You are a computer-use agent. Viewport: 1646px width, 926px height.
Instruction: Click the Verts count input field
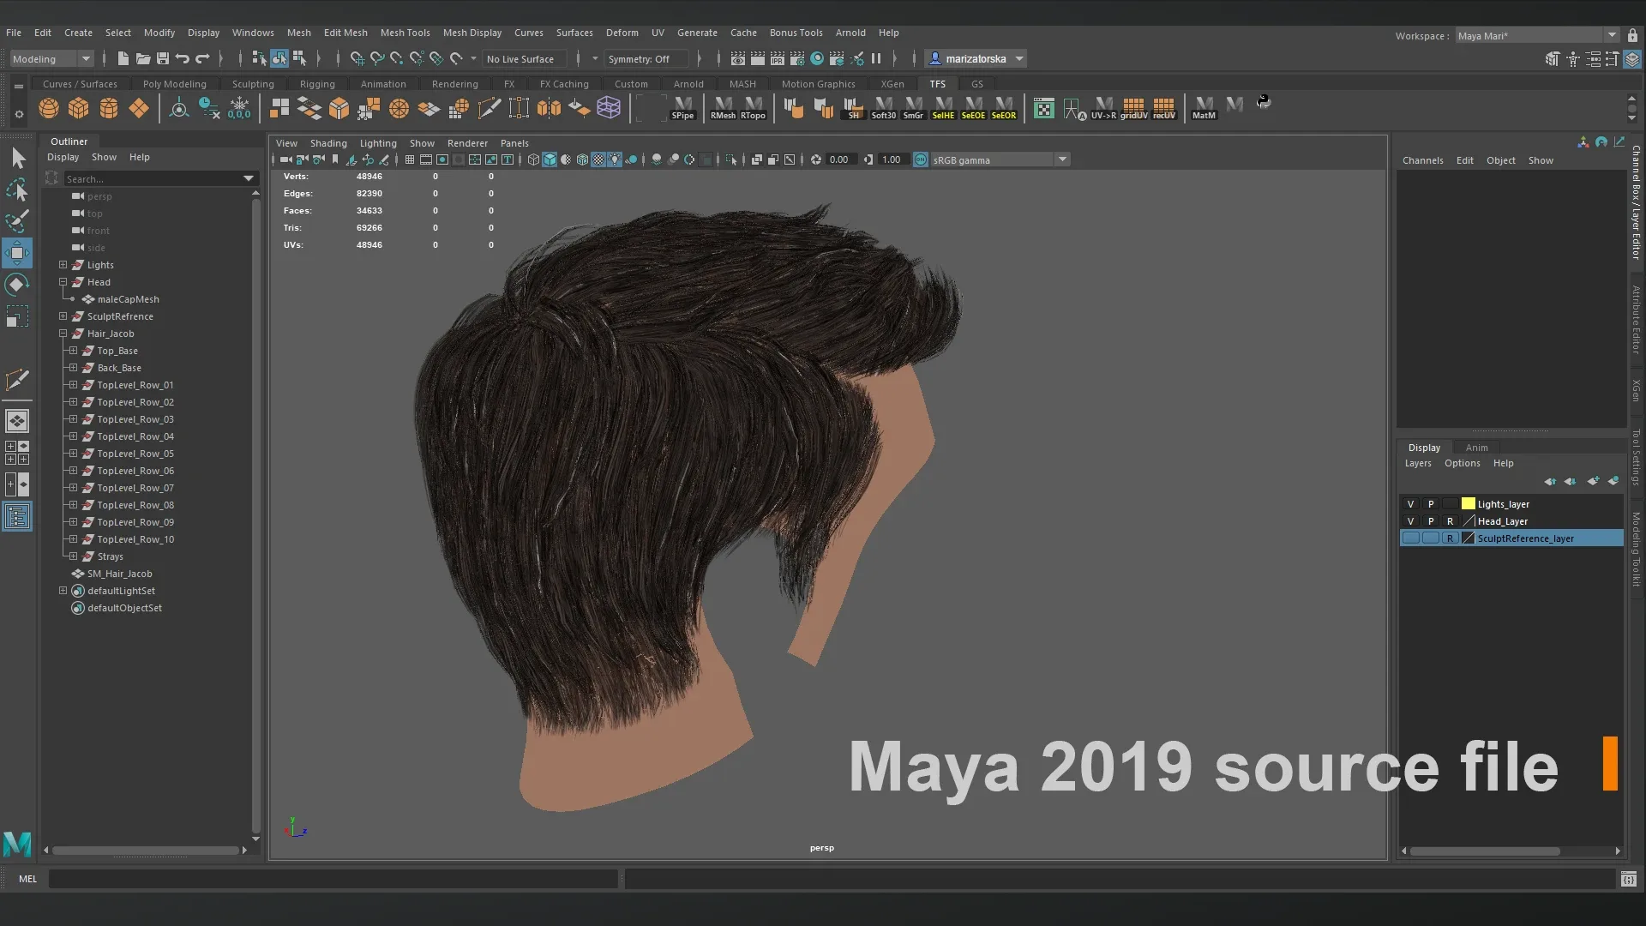click(369, 175)
